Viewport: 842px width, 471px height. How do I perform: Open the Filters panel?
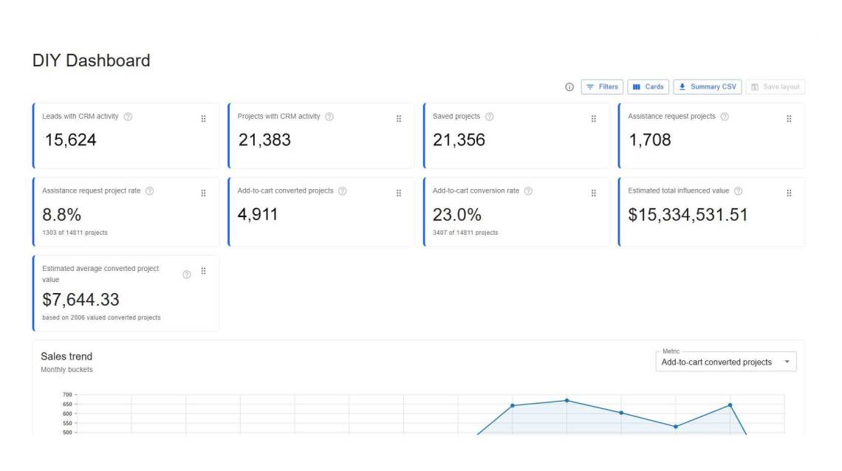[x=602, y=87]
